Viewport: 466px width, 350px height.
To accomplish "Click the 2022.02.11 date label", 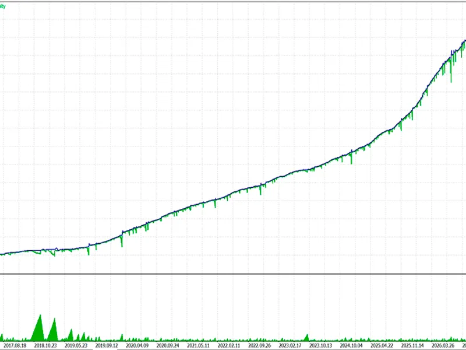I will pos(229,345).
